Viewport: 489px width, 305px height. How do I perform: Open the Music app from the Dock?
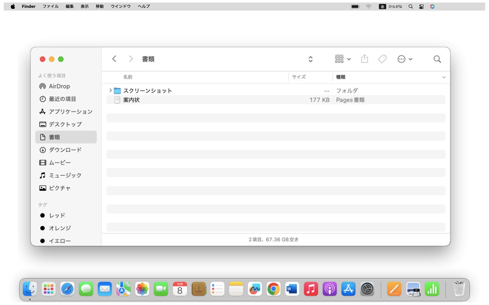[x=311, y=289]
